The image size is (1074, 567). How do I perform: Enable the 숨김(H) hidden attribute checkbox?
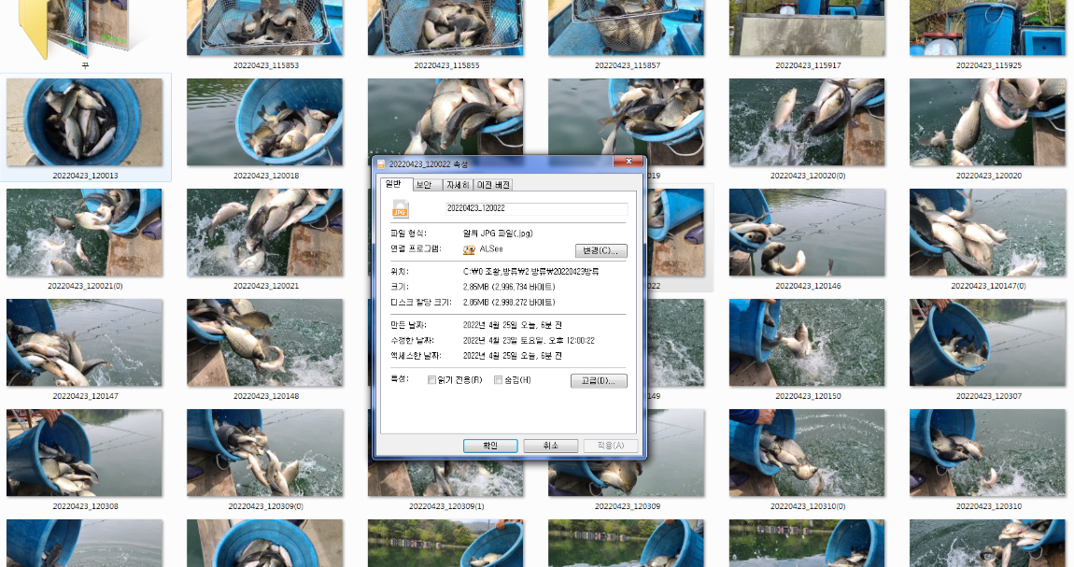click(497, 379)
